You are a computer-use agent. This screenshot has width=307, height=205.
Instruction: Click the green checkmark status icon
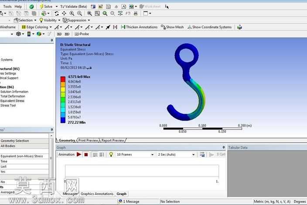pos(31,7)
